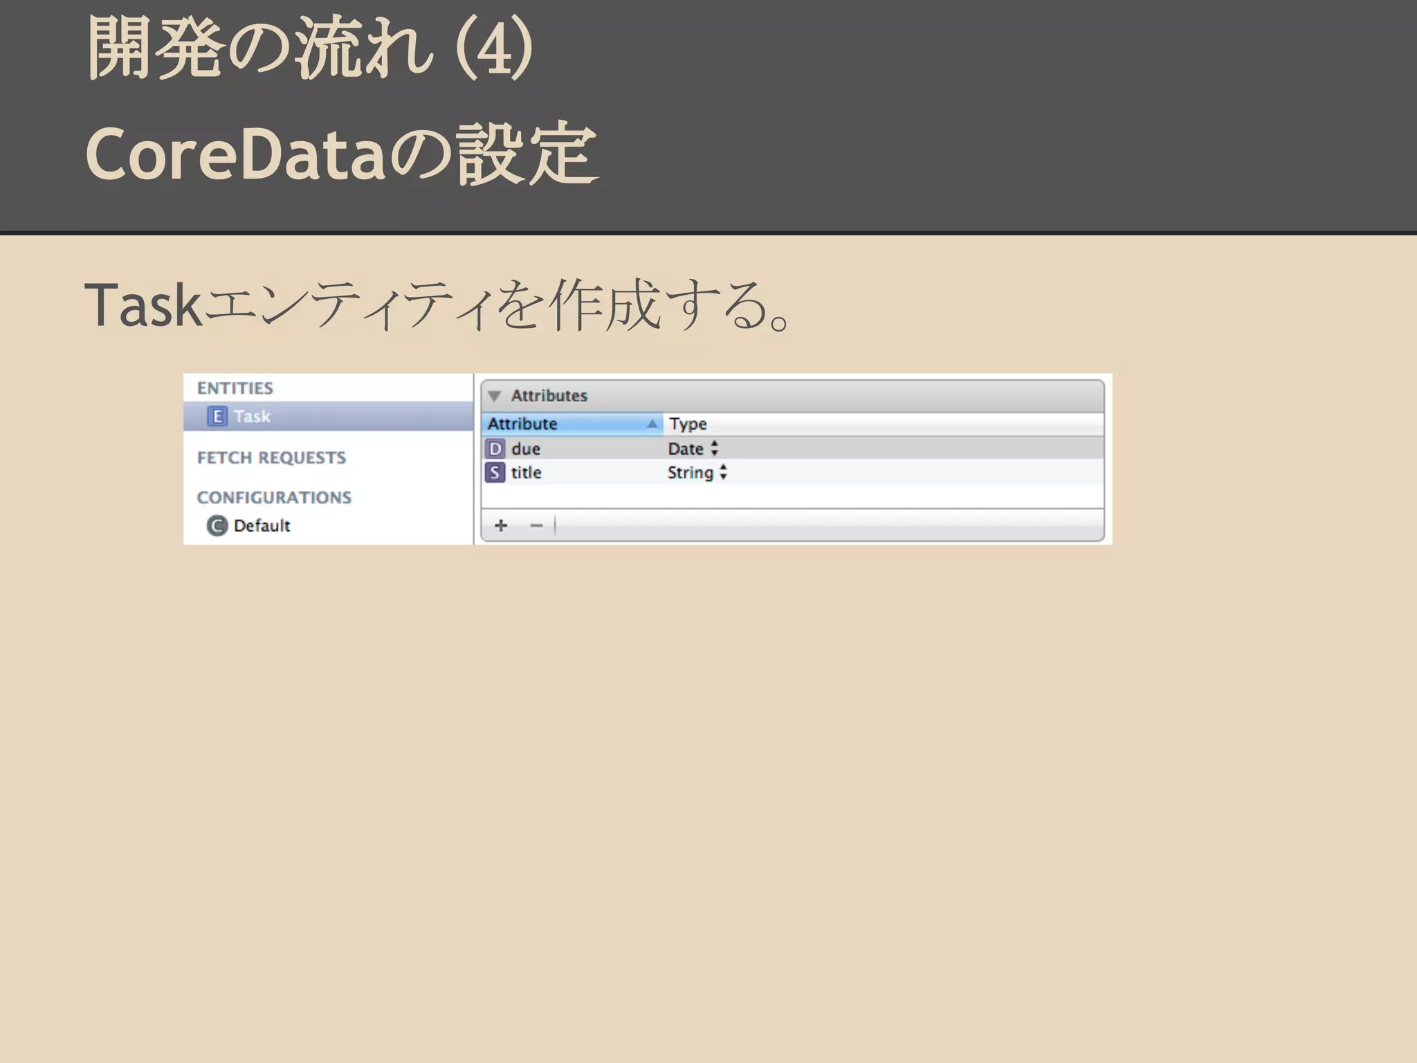Collapse the Attributes section triangle
This screenshot has height=1063, width=1417.
click(494, 396)
